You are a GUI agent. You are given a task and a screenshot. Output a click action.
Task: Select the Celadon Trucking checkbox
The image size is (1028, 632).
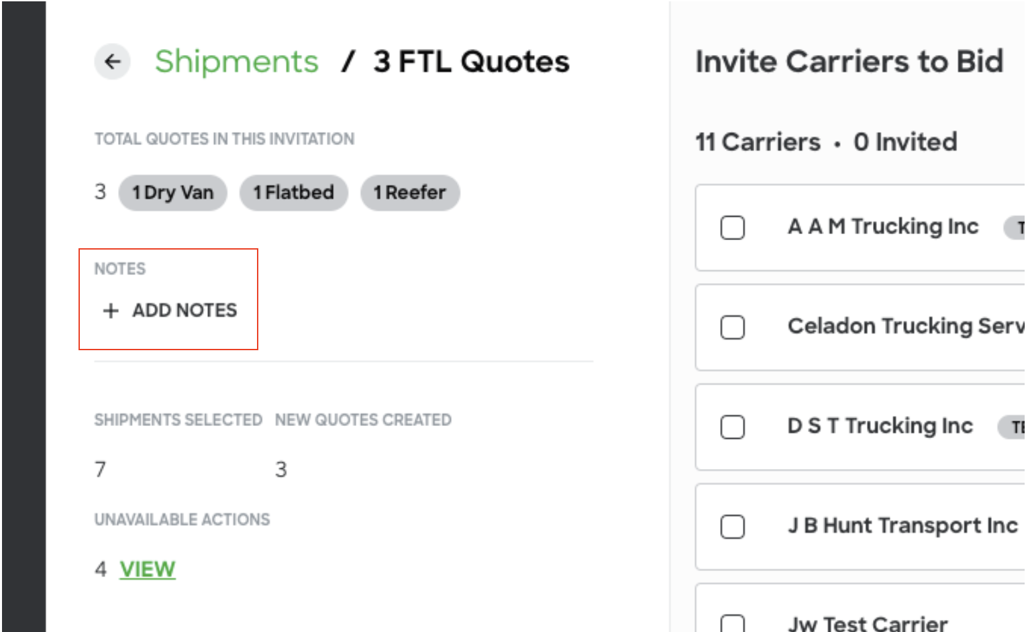pos(732,327)
